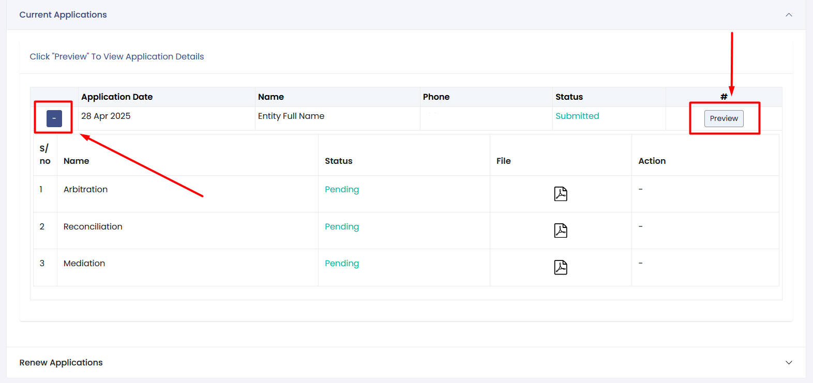Screen dimensions: 813x383
Task: Select the Entity Full Name cell
Action: click(291, 116)
